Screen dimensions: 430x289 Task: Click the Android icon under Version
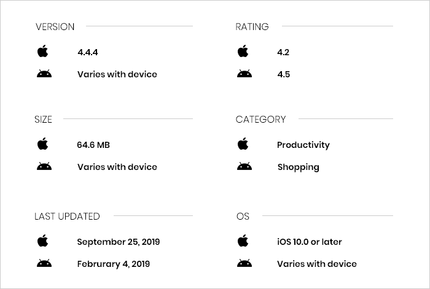tap(44, 74)
